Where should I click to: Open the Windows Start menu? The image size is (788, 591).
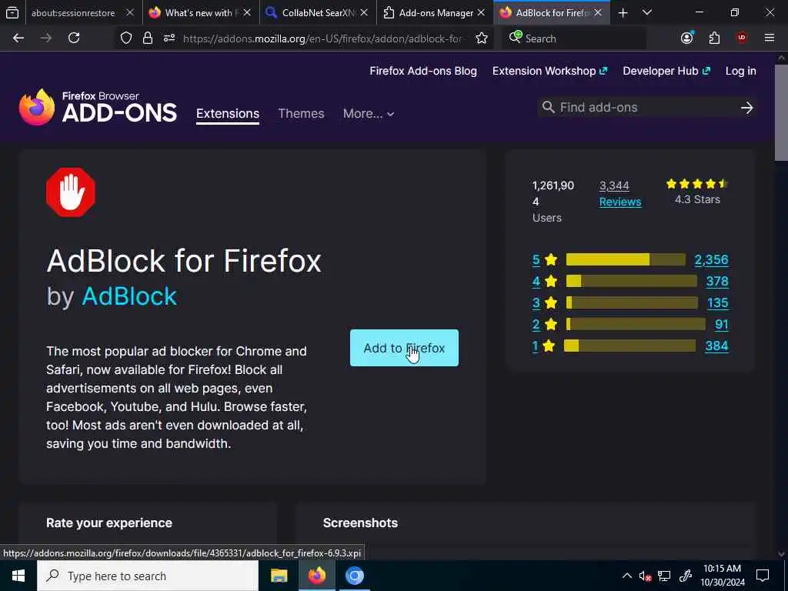point(18,576)
